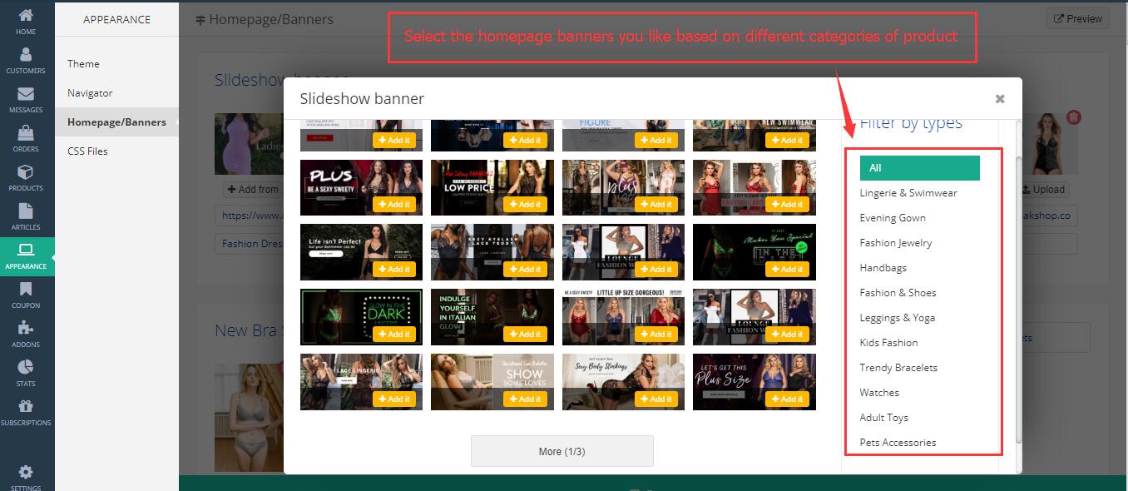1128x491 pixels.
Task: Open the Theme appearance section
Action: pyautogui.click(x=83, y=64)
